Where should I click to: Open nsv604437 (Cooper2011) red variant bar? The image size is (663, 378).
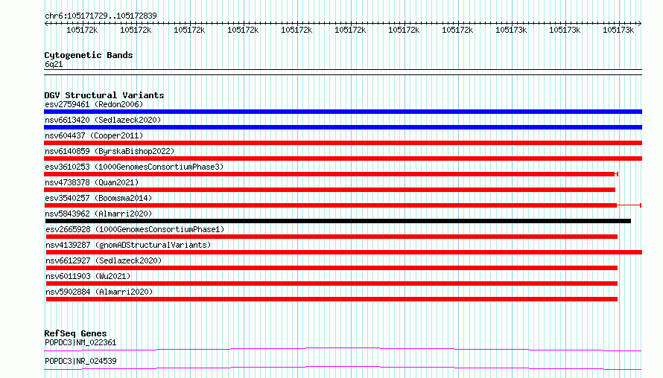pos(343,143)
